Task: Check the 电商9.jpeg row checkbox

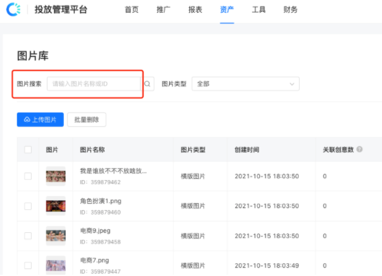Action: click(x=28, y=236)
